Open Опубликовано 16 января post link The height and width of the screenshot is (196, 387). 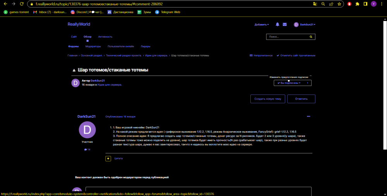pos(120,117)
